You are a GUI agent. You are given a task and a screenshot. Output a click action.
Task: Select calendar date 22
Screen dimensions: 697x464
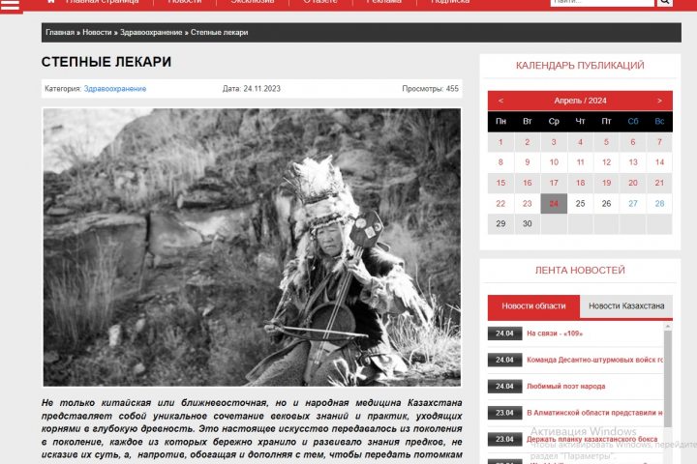click(500, 203)
